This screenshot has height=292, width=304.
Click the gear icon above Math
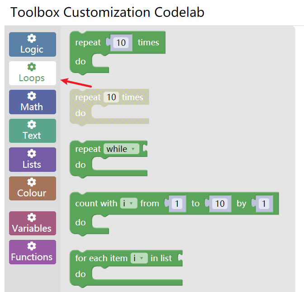(32, 96)
